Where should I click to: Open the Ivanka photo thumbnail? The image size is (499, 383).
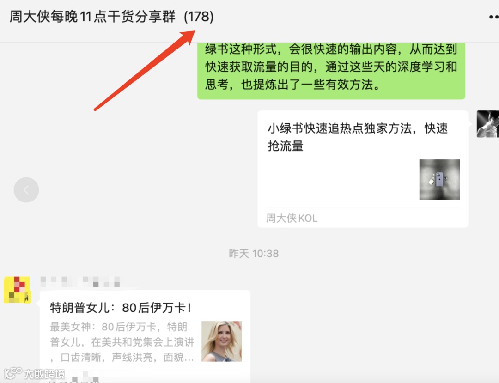tap(222, 341)
